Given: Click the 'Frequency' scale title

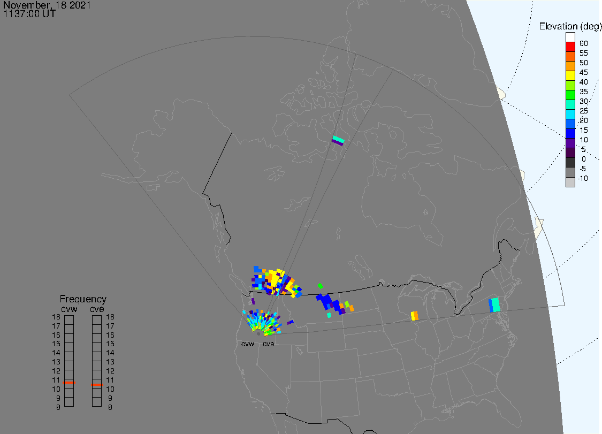Looking at the screenshot, I should [x=83, y=299].
